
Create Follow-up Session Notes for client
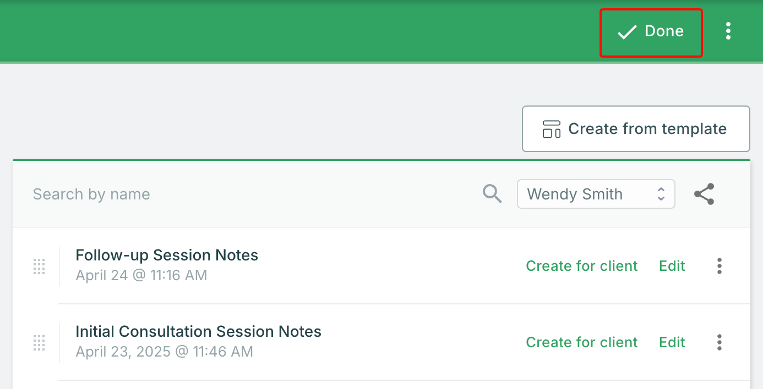[x=582, y=266]
